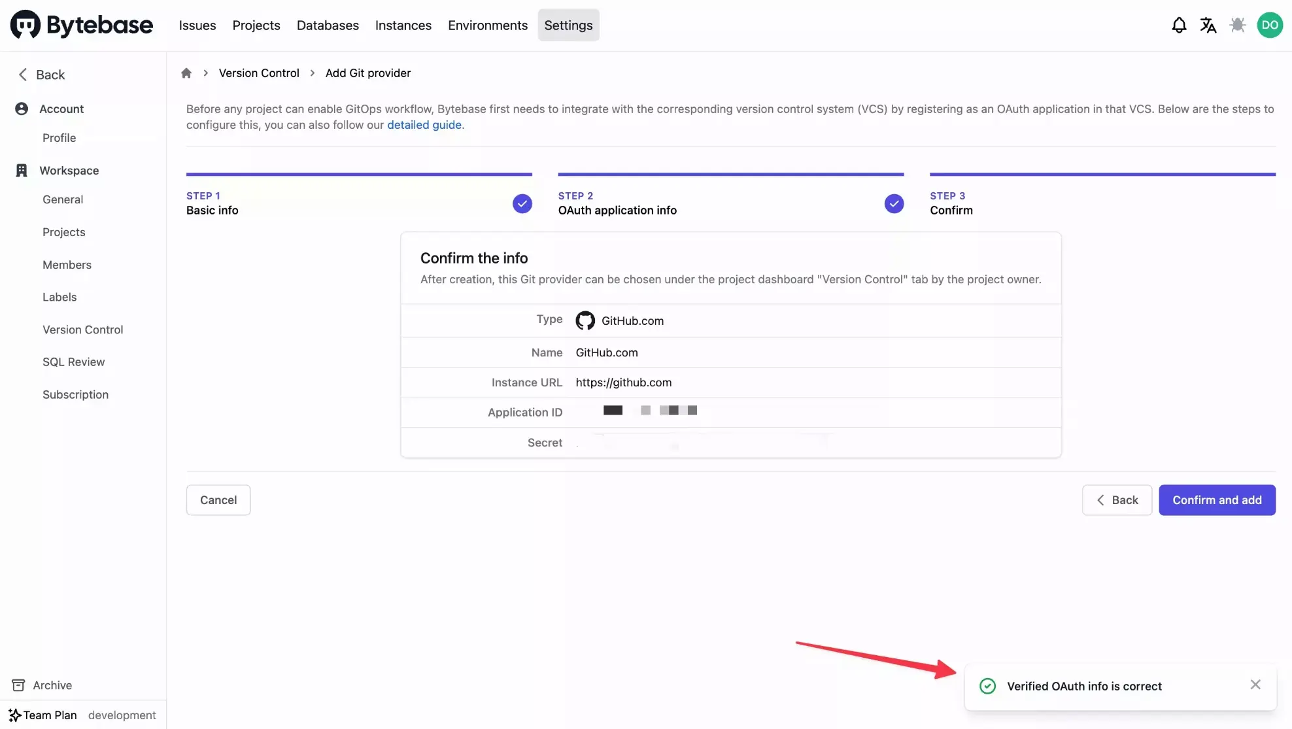Open the Projects top menu

point(256,25)
